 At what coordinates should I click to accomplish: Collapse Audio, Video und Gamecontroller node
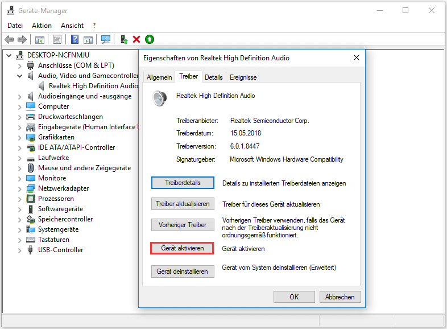(19, 76)
